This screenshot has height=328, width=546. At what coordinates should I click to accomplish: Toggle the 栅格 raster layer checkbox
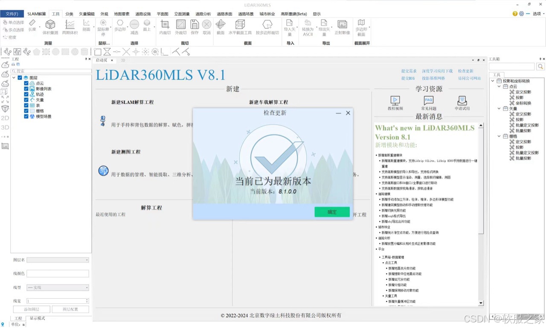point(26,111)
